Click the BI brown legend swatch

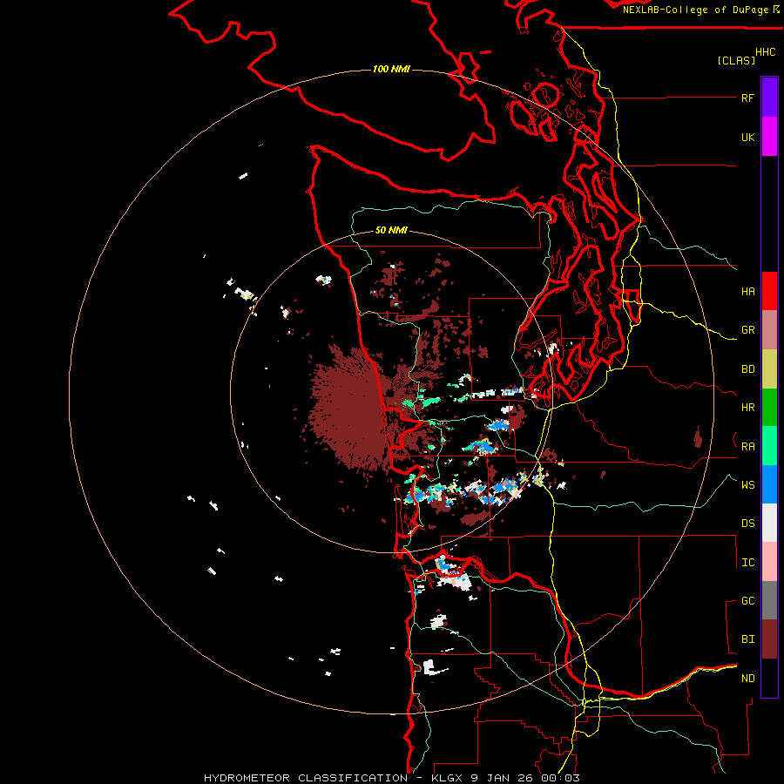[769, 639]
